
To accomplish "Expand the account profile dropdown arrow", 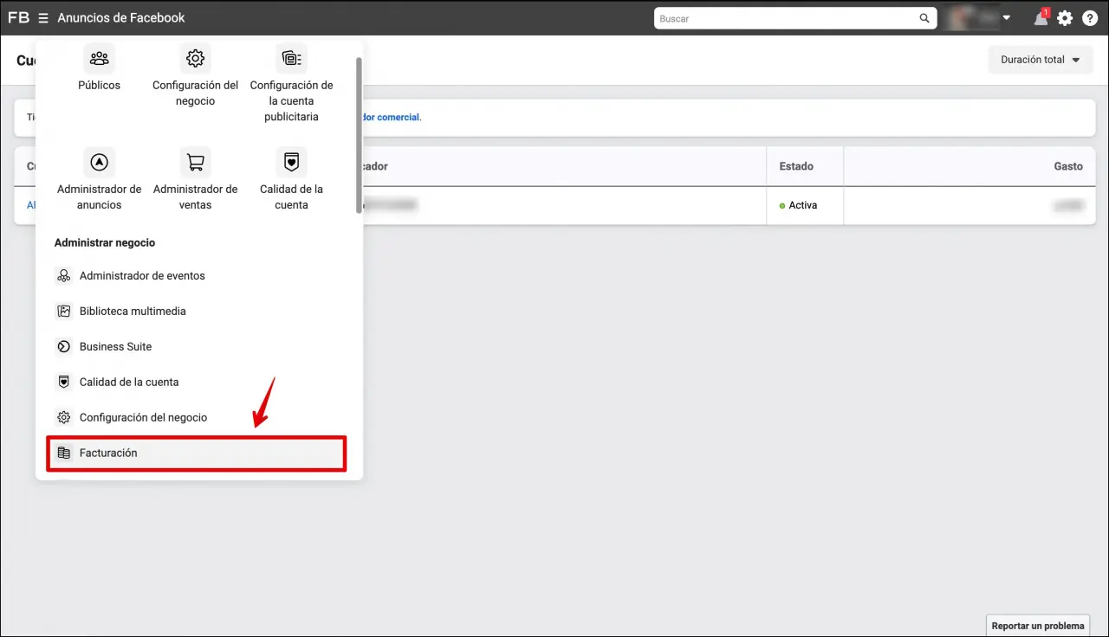I will (1007, 18).
